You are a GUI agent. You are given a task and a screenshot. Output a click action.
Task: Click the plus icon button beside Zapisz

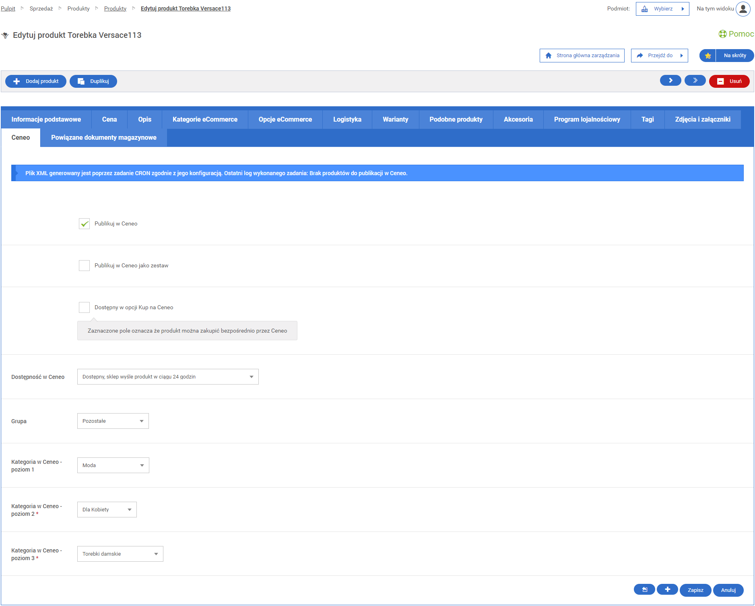tap(667, 589)
